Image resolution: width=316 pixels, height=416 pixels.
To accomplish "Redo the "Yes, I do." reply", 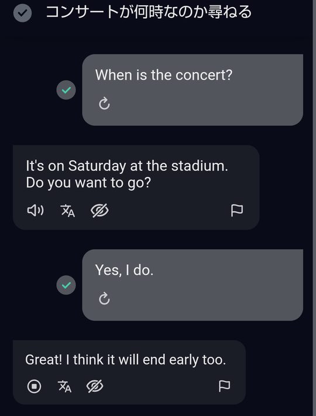I will coord(104,298).
